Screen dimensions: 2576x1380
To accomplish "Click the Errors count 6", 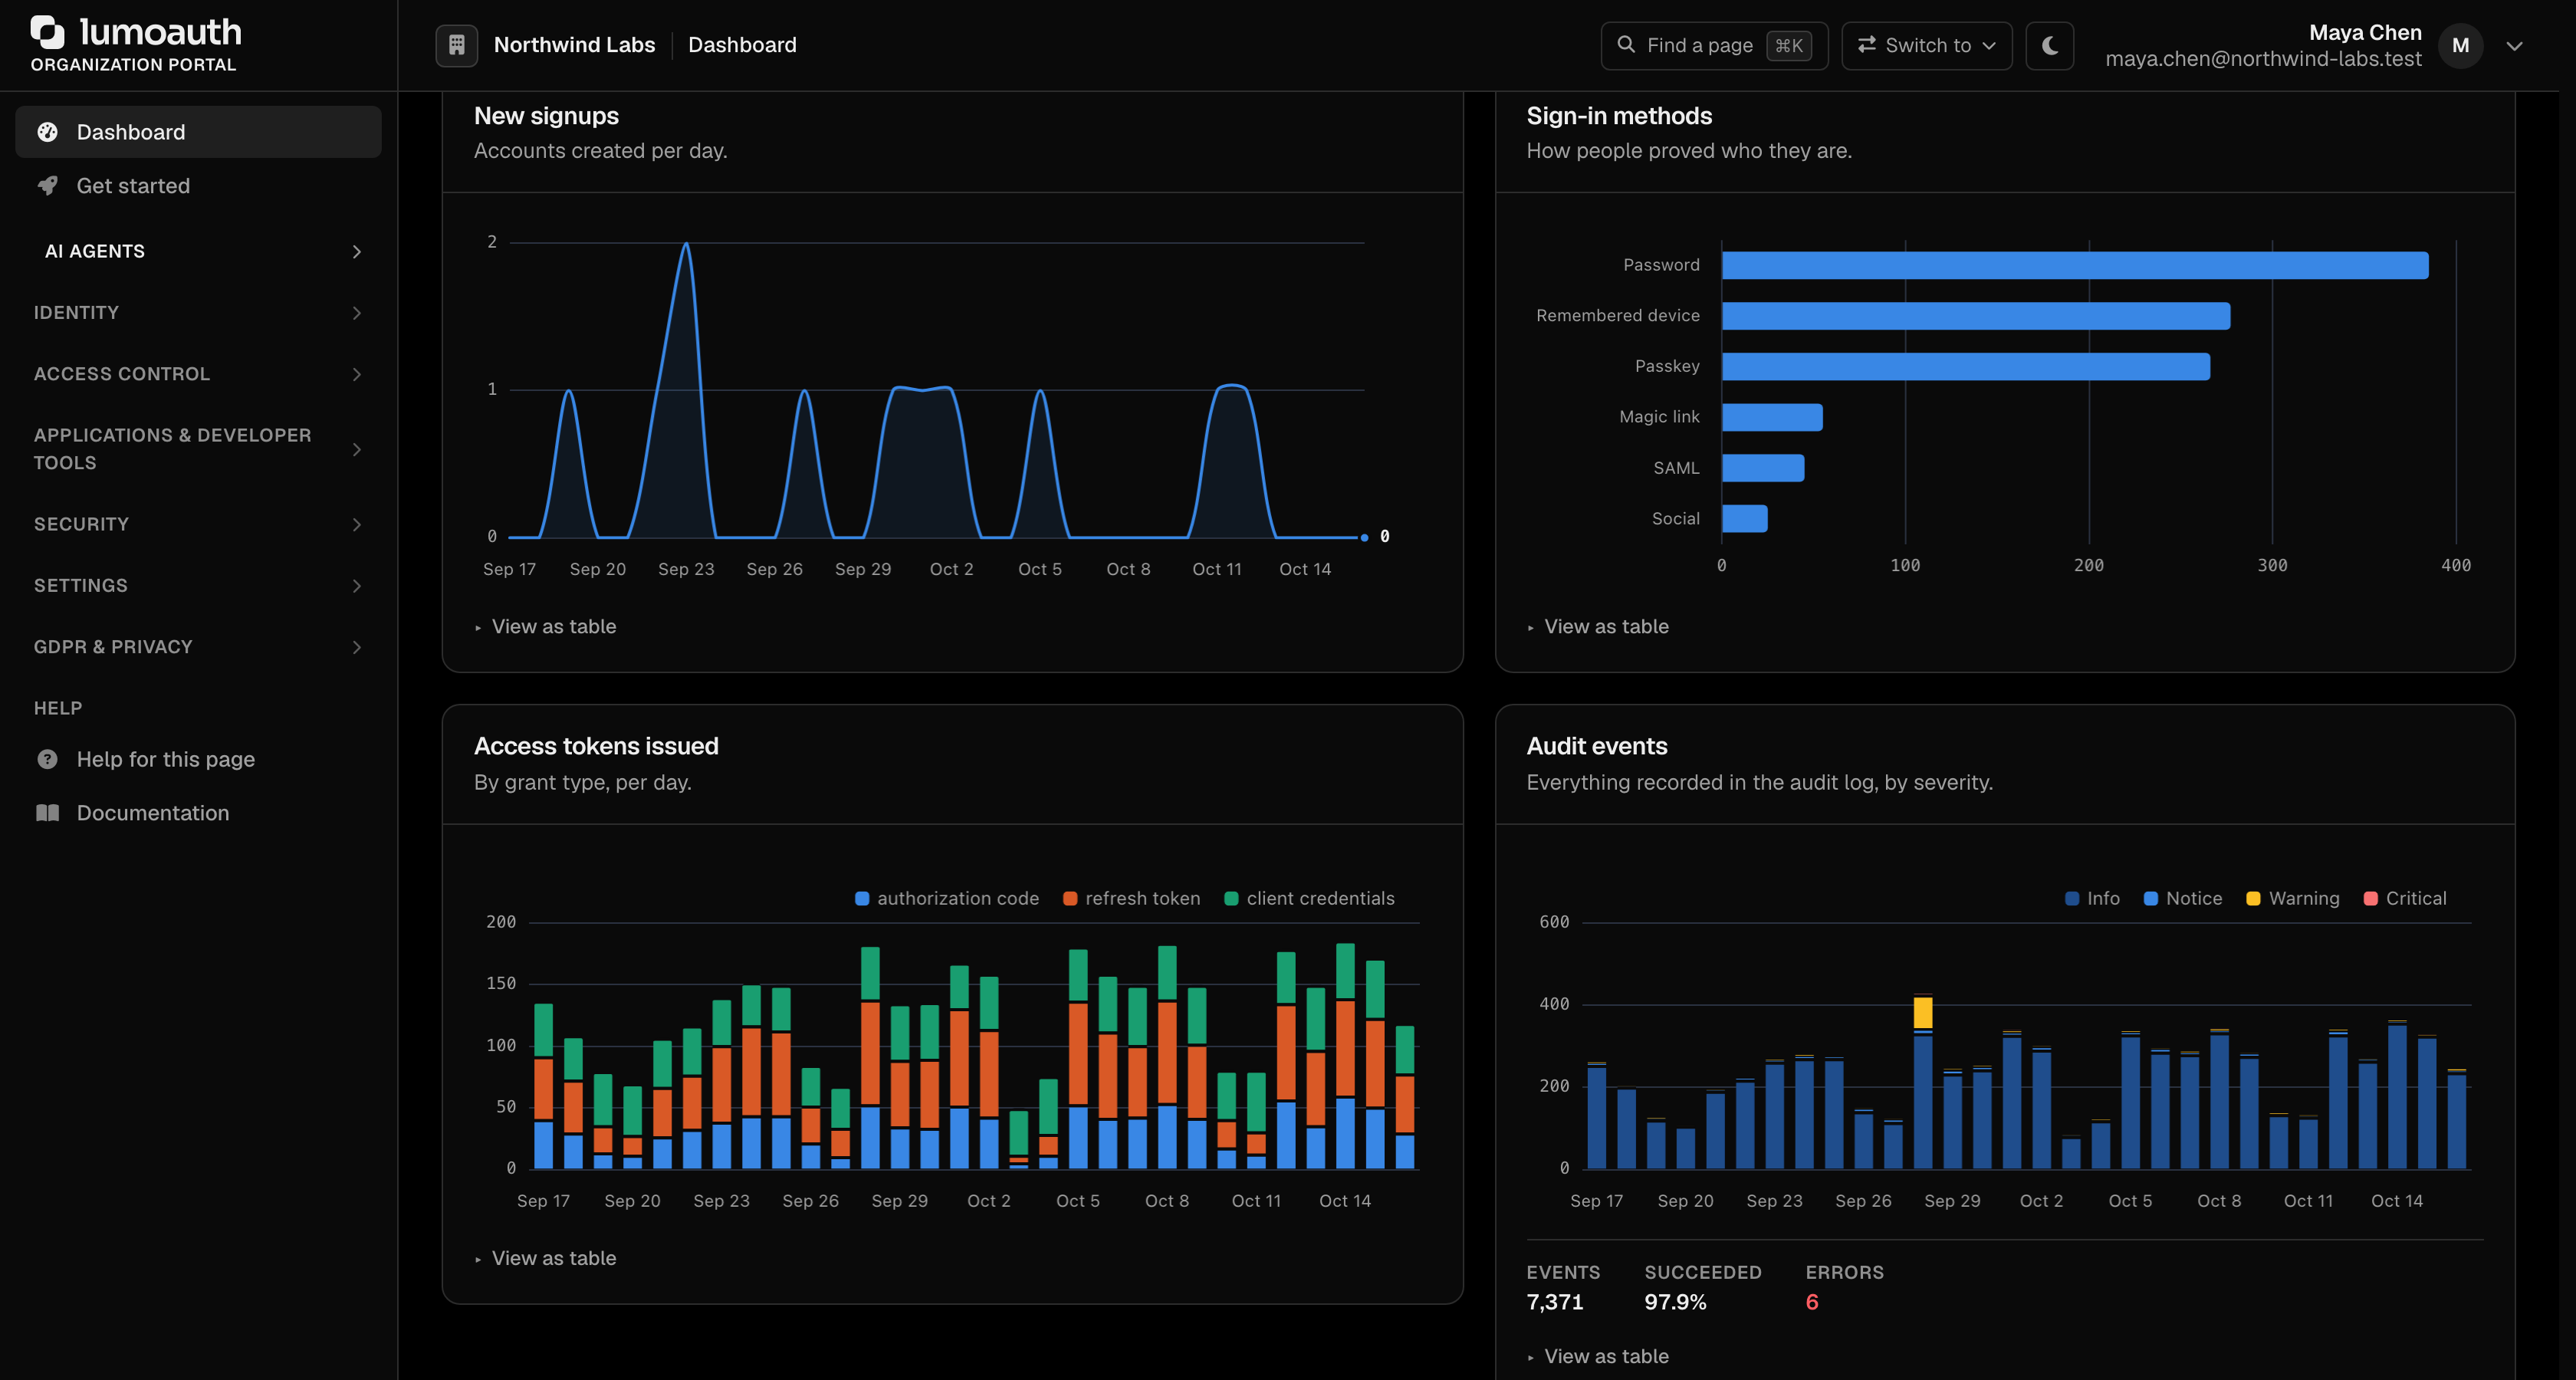I will 1811,1302.
